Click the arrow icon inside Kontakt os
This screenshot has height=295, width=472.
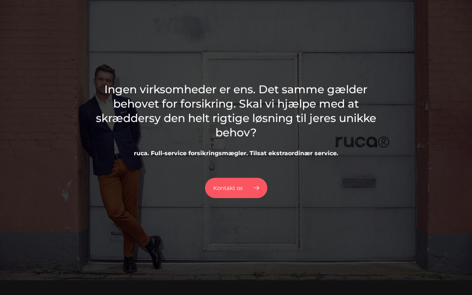pos(256,188)
